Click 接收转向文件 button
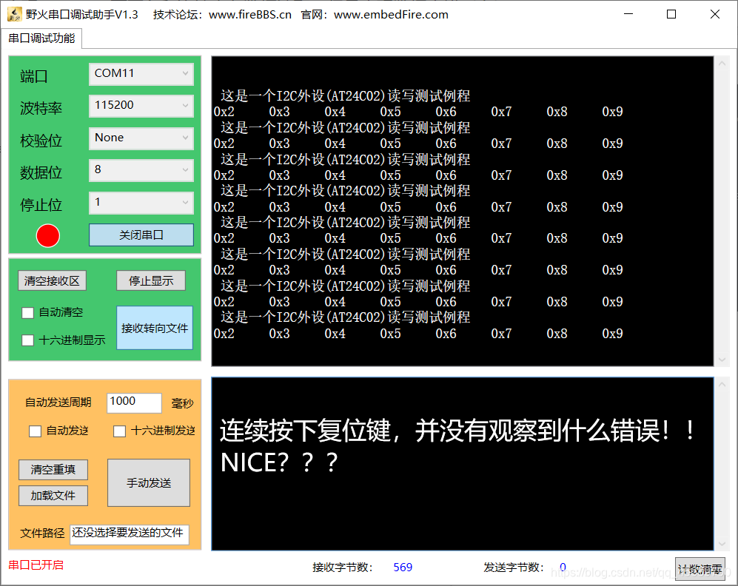The height and width of the screenshot is (586, 738). pos(155,328)
